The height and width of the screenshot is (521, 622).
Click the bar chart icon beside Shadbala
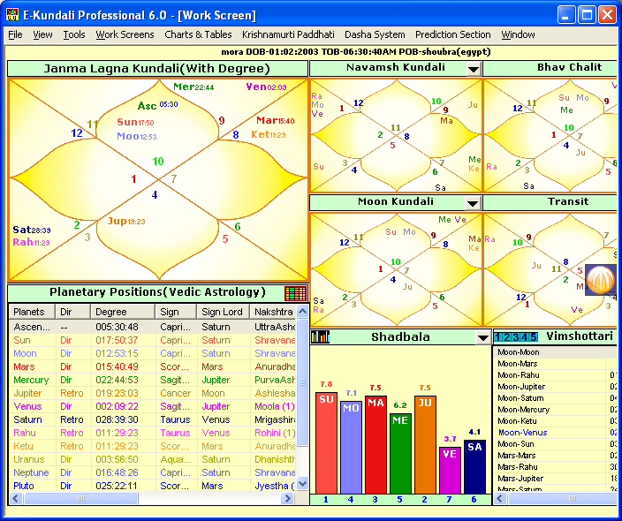tap(320, 337)
